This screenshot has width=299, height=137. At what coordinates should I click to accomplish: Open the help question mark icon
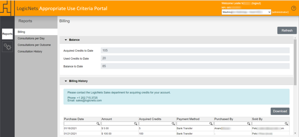tap(293, 8)
